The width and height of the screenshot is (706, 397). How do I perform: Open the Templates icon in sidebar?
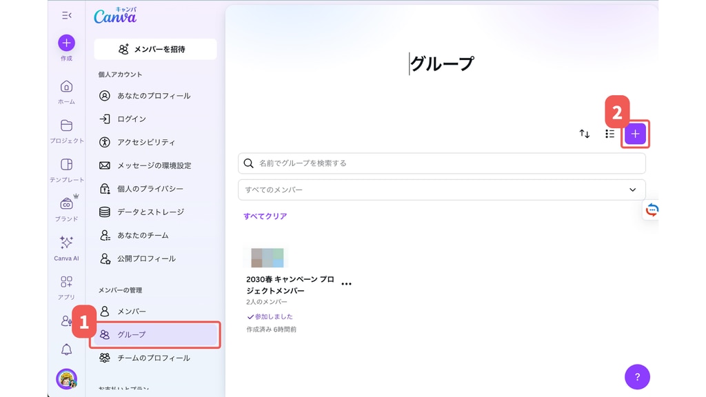(66, 165)
